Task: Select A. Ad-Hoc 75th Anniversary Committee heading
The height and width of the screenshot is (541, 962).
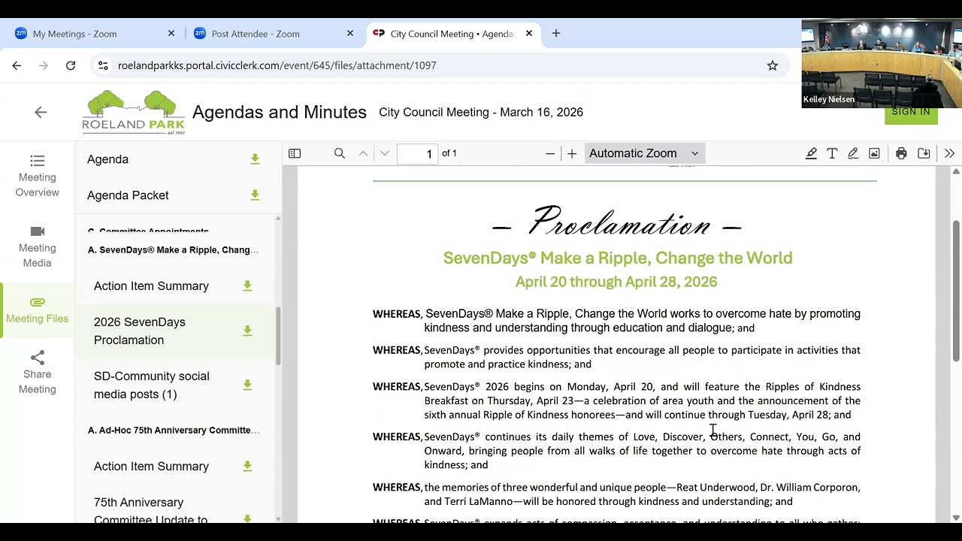Action: click(x=174, y=430)
